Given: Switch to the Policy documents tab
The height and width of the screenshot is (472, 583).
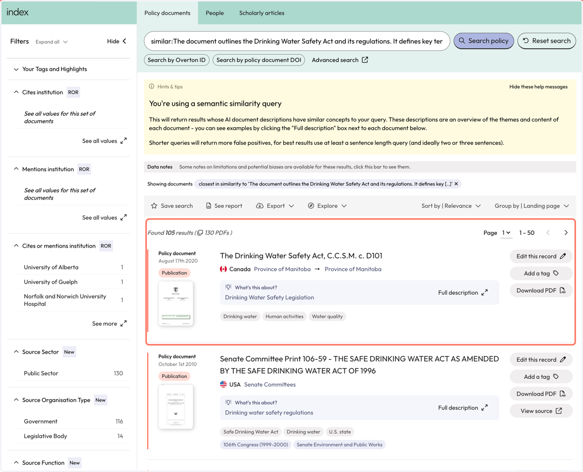Looking at the screenshot, I should tap(168, 13).
